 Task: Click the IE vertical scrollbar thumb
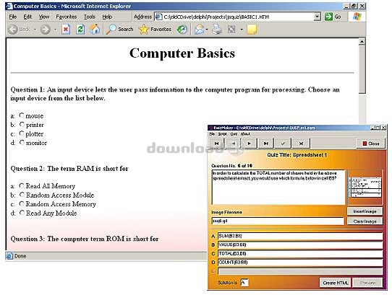click(362, 69)
